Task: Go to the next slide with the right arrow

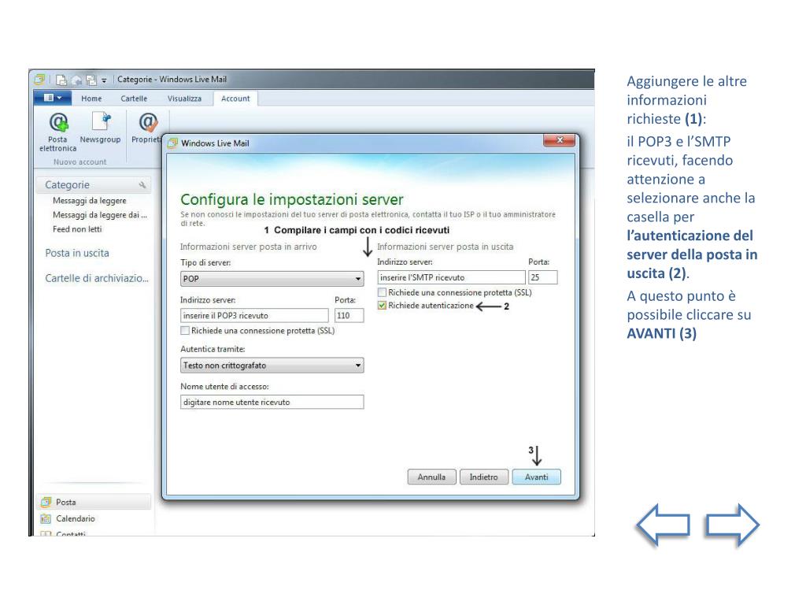Action: (732, 525)
